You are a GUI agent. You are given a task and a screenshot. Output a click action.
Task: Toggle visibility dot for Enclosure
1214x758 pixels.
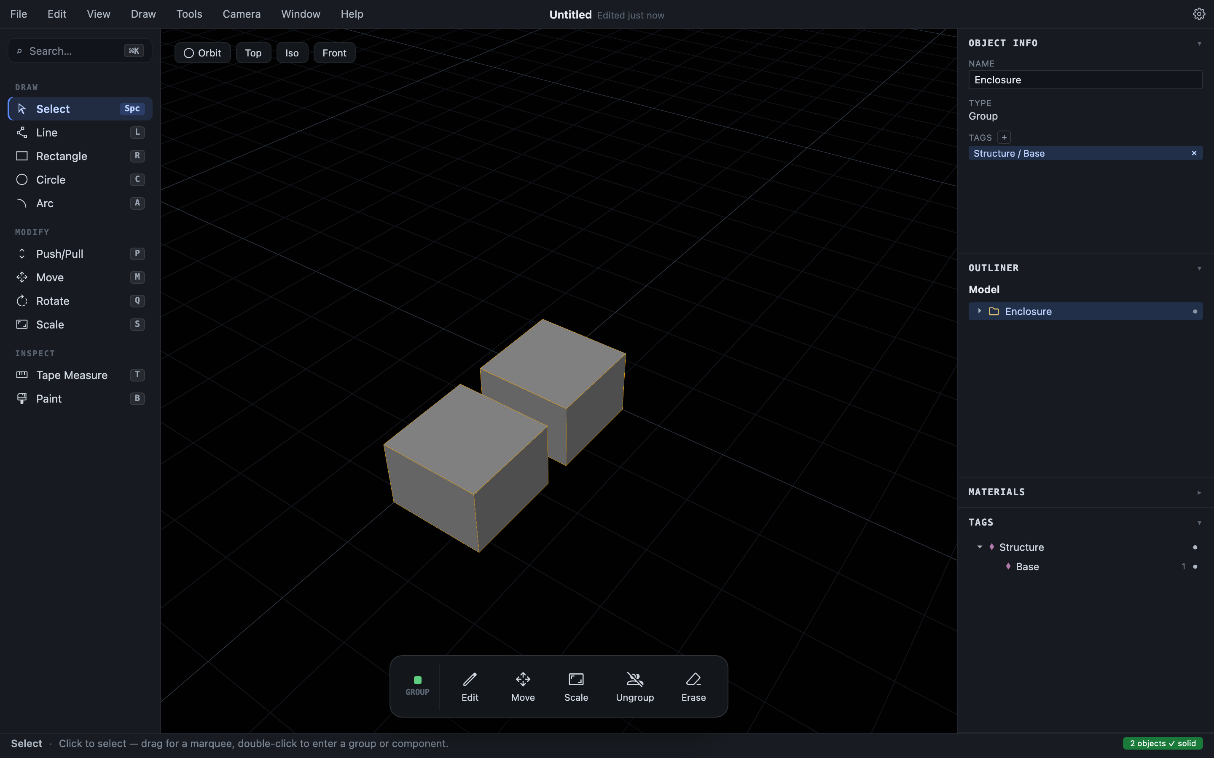pyautogui.click(x=1195, y=312)
